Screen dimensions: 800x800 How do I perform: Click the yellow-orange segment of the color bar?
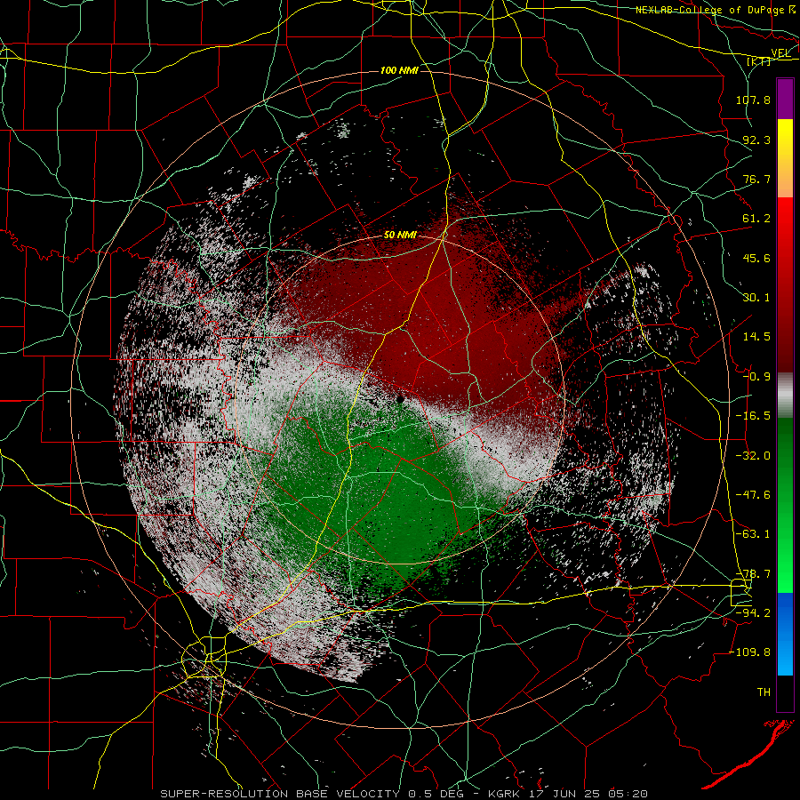[785, 159]
